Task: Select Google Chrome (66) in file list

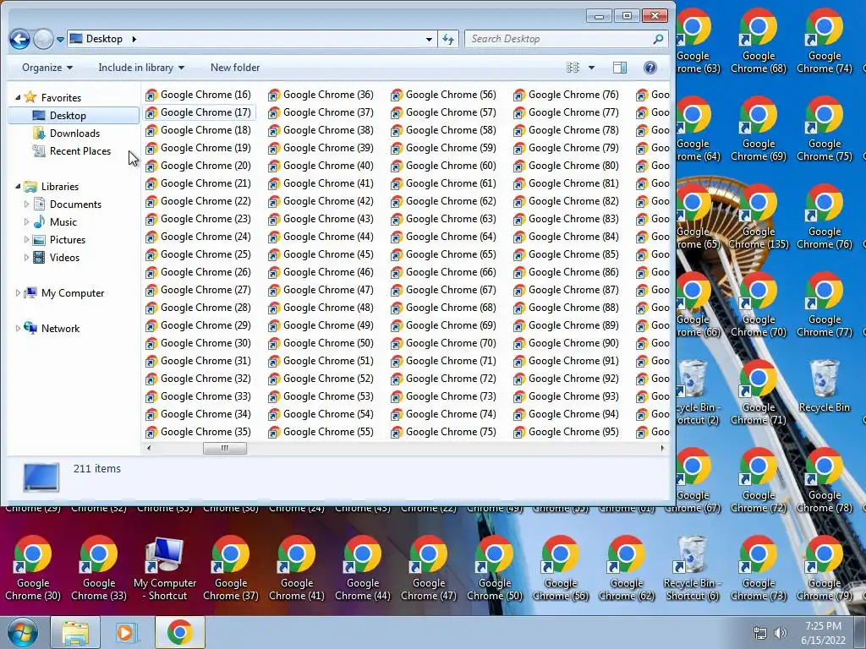Action: pyautogui.click(x=443, y=272)
